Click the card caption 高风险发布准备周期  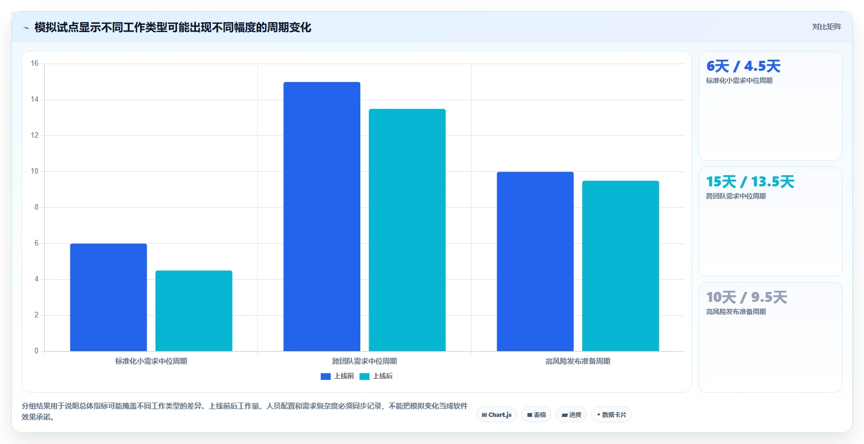[736, 312]
